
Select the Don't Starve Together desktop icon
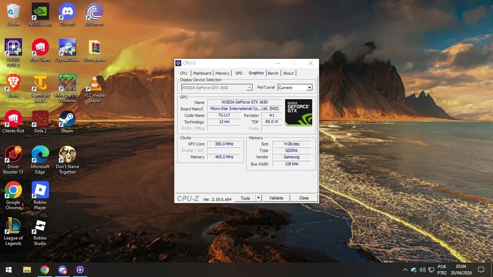click(x=67, y=160)
